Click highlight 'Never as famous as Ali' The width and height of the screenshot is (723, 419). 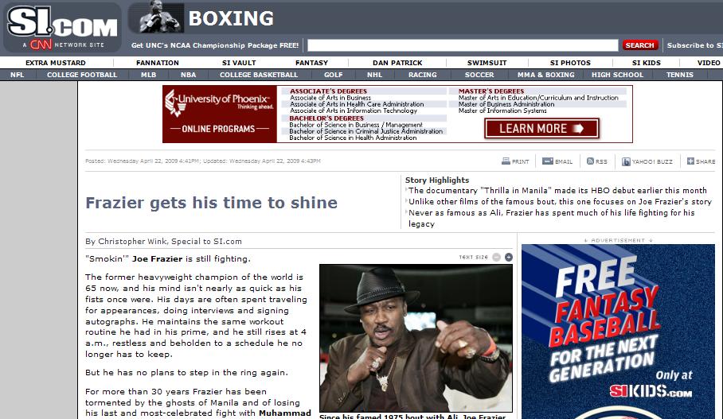[552, 218]
